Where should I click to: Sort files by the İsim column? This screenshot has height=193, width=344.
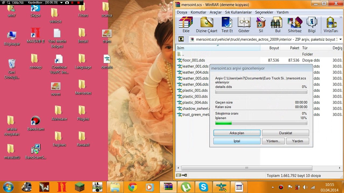[x=218, y=48]
